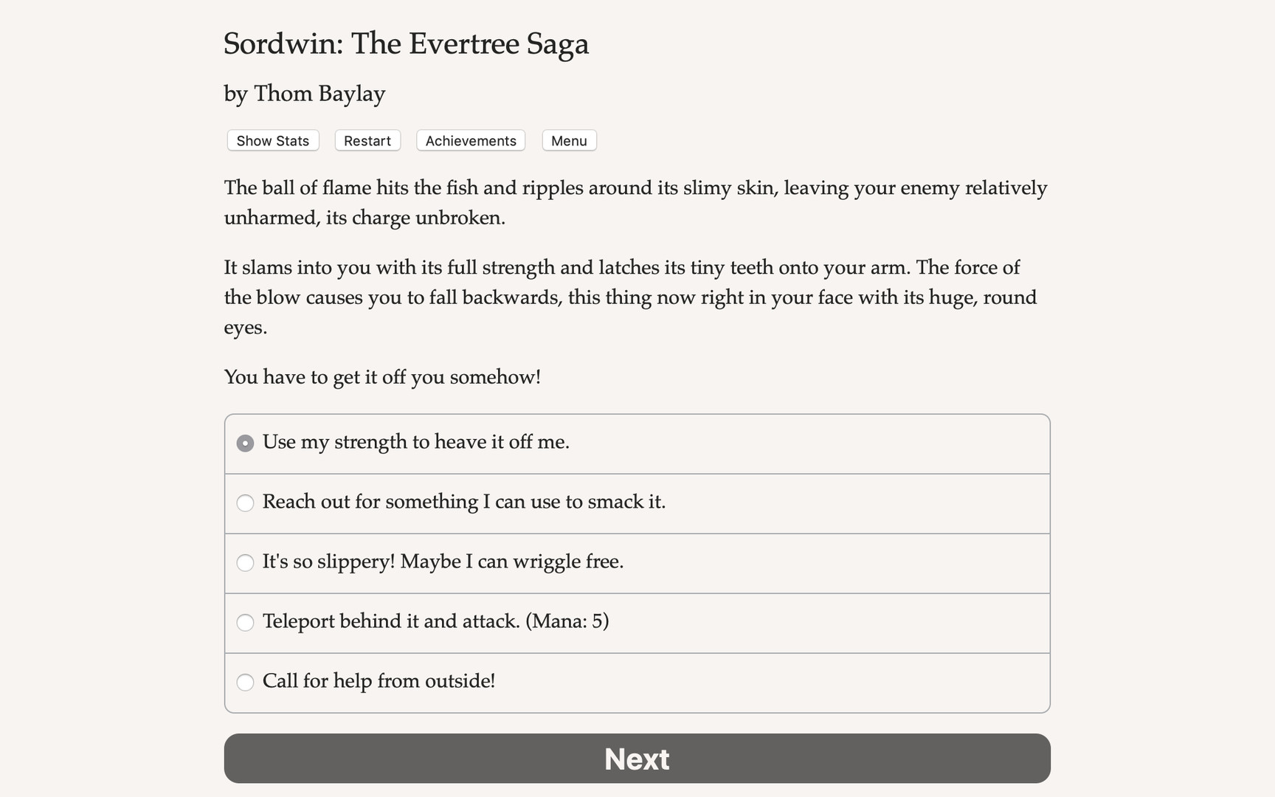Open Menu from the top toolbar

pyautogui.click(x=568, y=140)
